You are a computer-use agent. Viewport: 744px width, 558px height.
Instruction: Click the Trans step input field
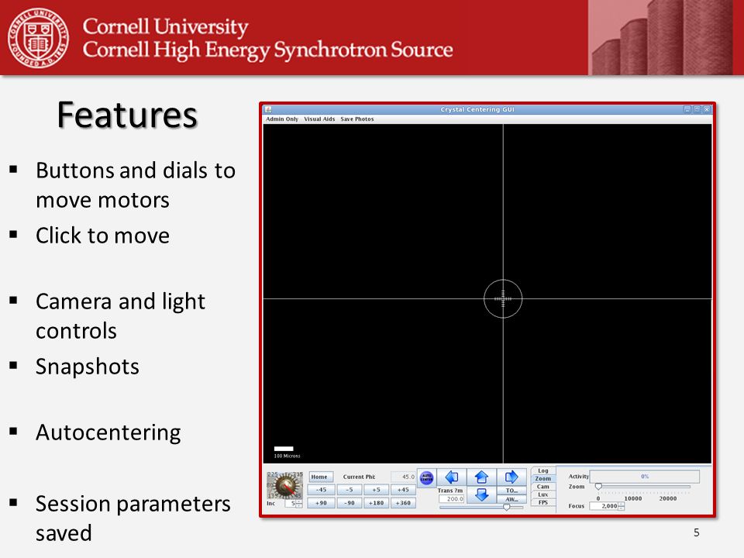pos(451,499)
